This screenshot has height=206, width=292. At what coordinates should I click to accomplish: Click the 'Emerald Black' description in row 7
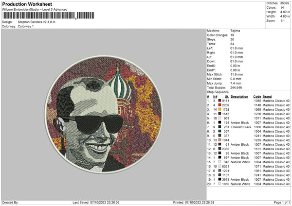pyautogui.click(x=241, y=127)
